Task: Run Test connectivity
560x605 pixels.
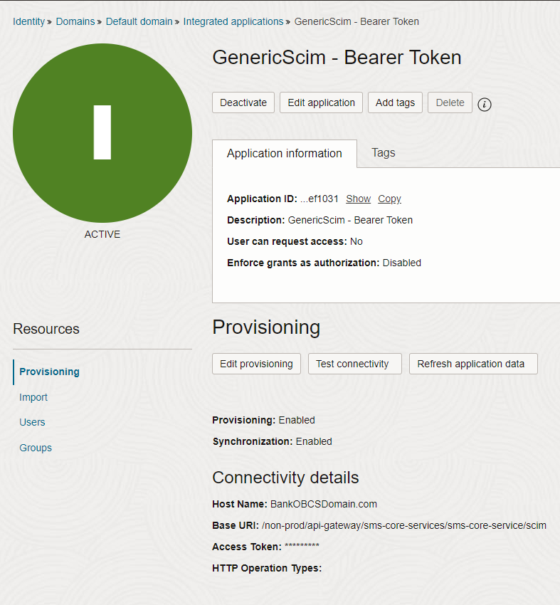Action: 355,364
